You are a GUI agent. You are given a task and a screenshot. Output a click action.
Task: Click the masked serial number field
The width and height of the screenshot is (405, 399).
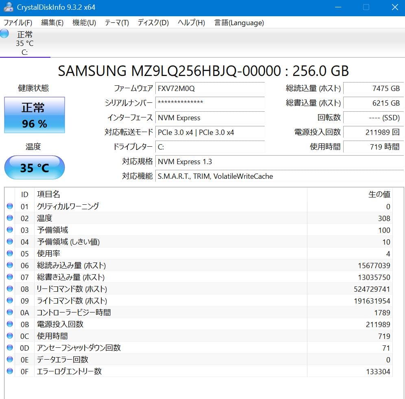tap(210, 103)
